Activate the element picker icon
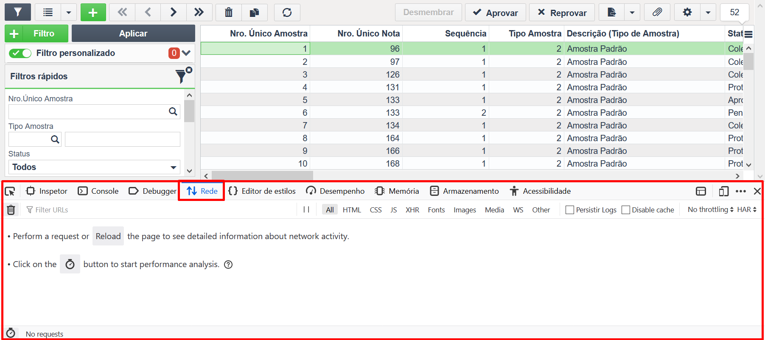765x340 pixels. pyautogui.click(x=10, y=191)
